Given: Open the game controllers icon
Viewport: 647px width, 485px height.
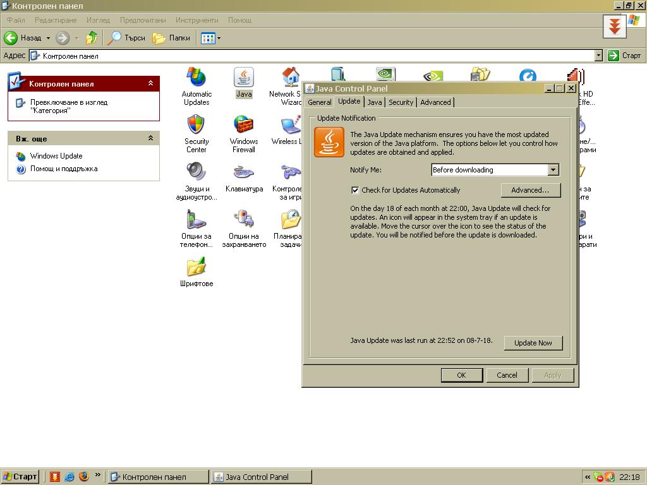Looking at the screenshot, I should pos(287,181).
